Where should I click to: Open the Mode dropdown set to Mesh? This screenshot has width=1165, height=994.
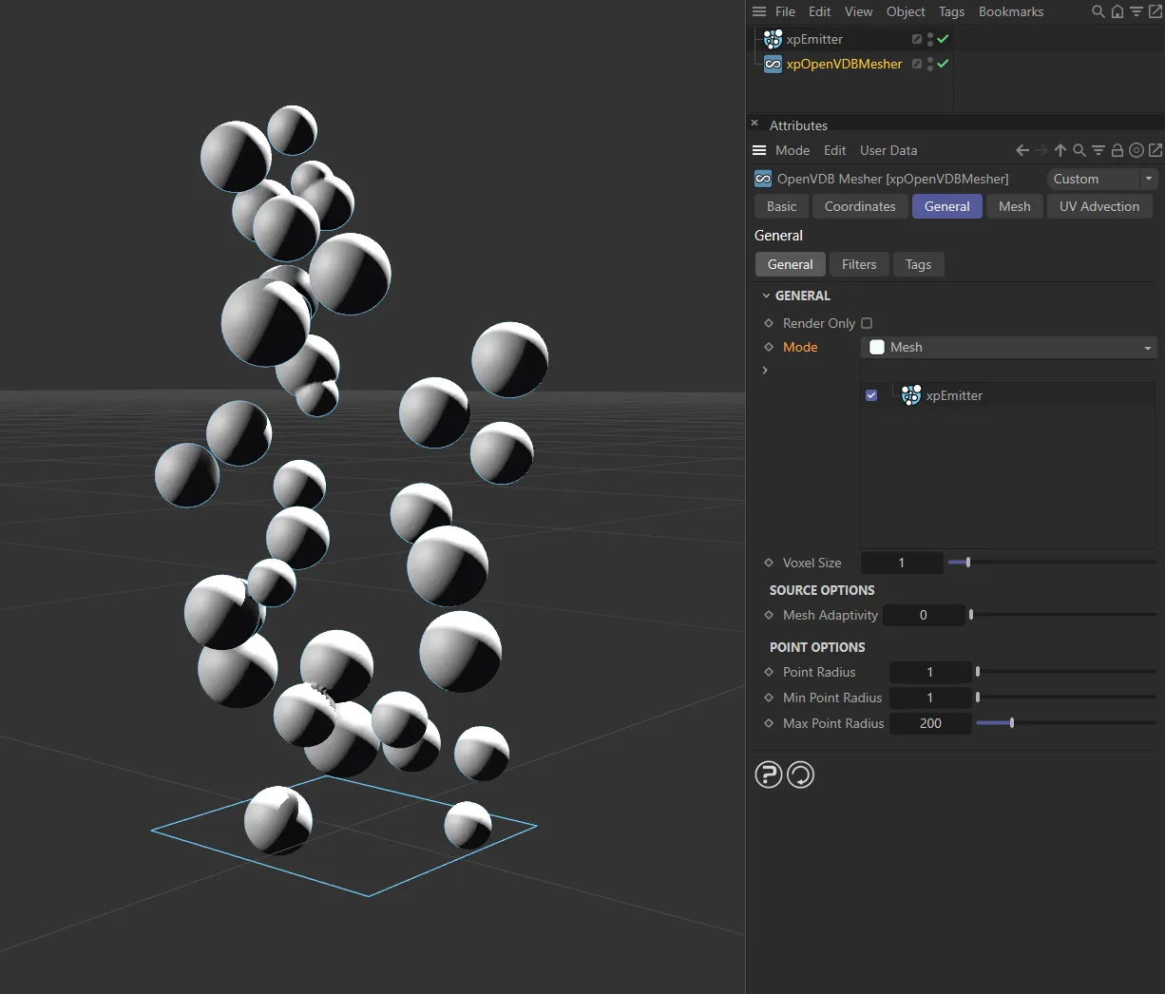[1007, 347]
